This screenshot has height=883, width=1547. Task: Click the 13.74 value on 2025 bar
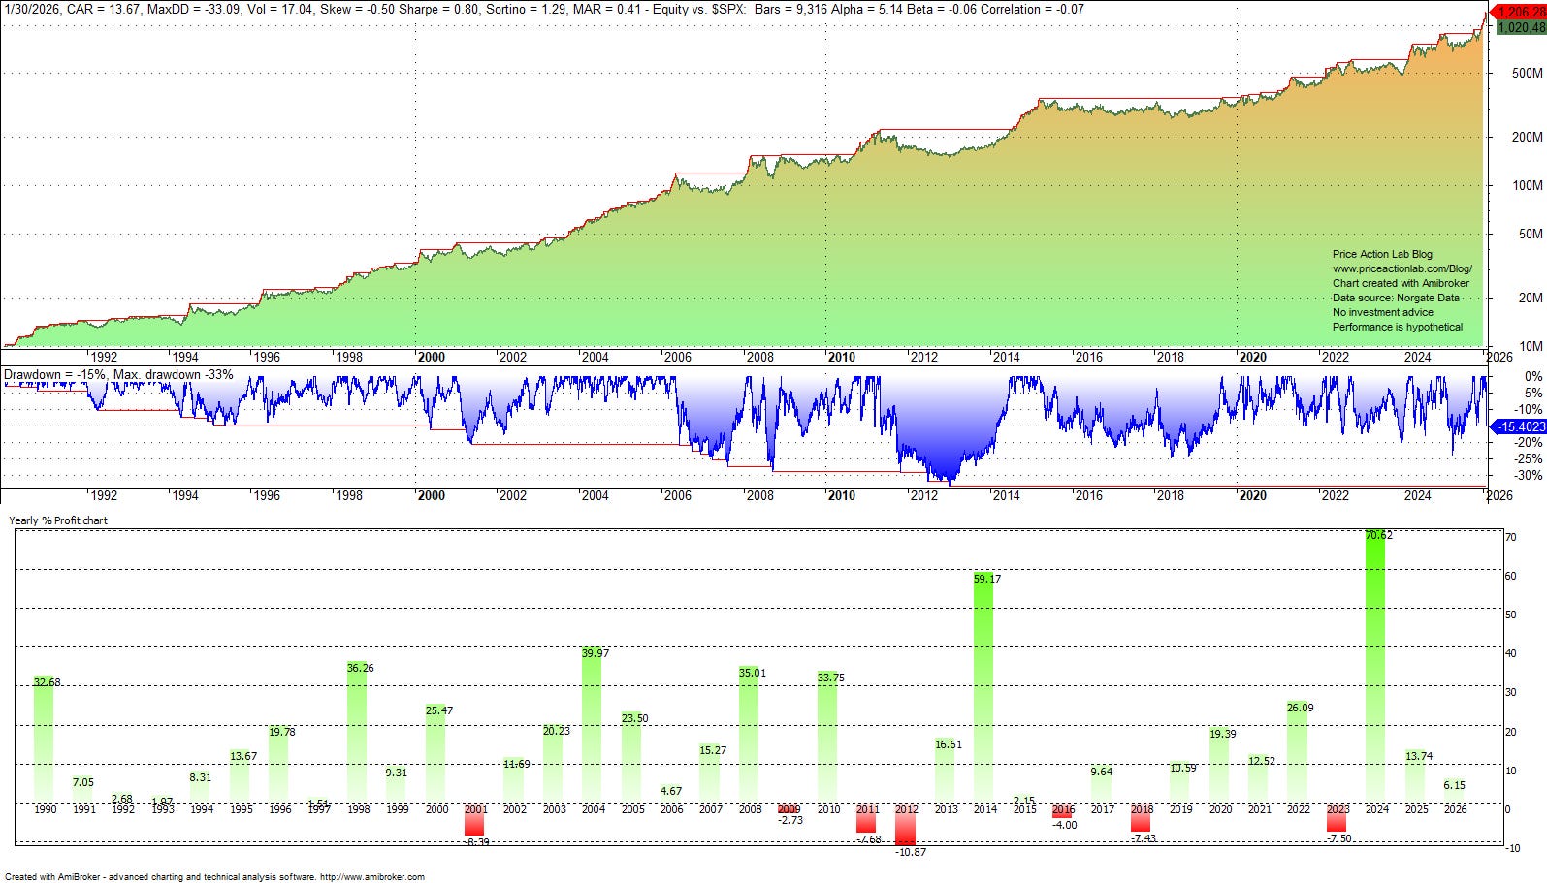[x=1418, y=756]
